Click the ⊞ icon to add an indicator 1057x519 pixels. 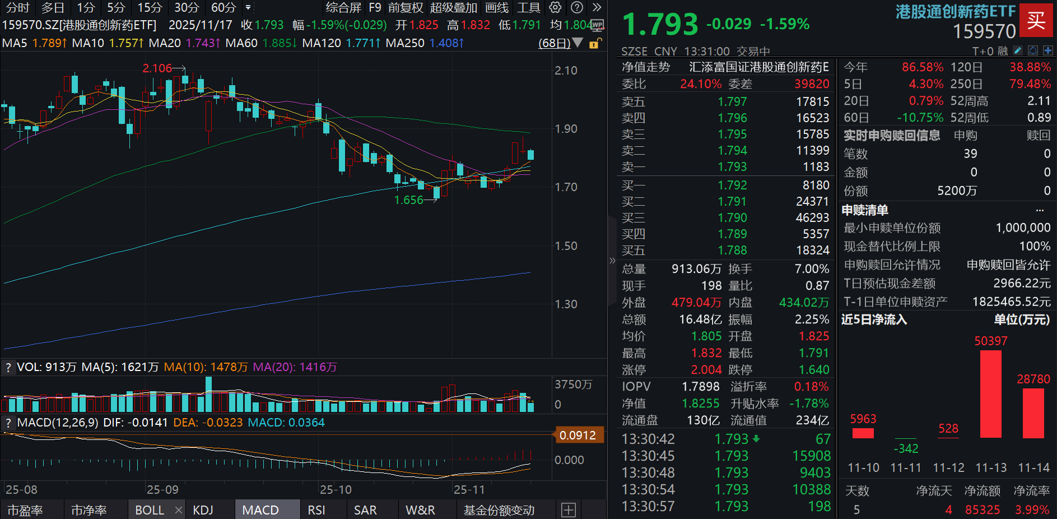(569, 509)
